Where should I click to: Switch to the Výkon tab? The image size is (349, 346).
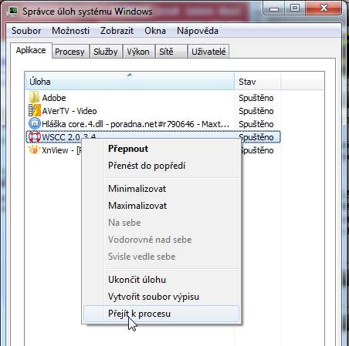138,52
